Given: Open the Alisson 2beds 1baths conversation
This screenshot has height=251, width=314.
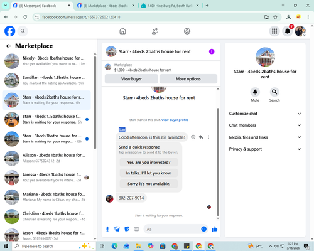Looking at the screenshot, I should (46, 158).
